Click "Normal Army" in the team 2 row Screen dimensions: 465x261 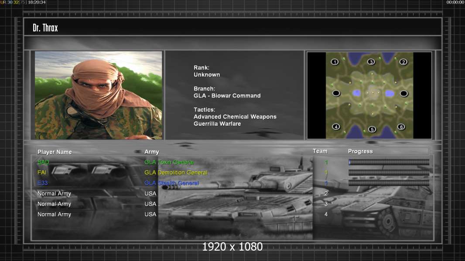(54, 194)
